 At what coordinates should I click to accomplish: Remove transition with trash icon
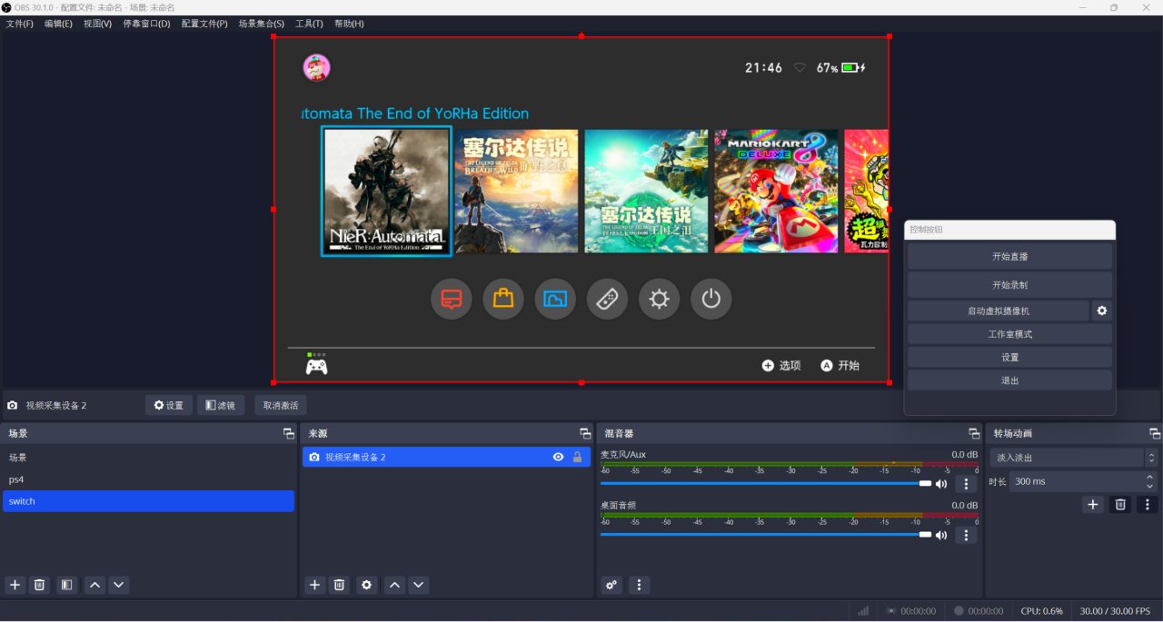[1120, 504]
